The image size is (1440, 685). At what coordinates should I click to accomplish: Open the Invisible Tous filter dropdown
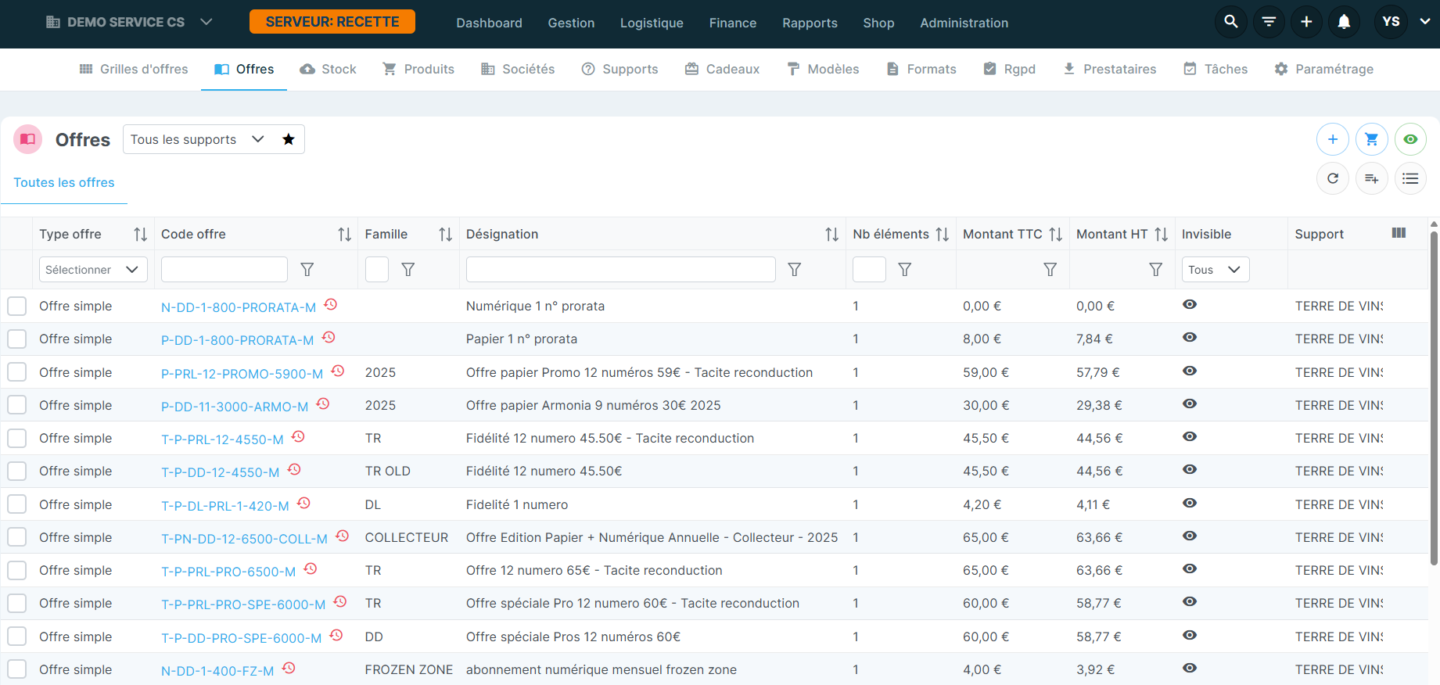[x=1215, y=270]
